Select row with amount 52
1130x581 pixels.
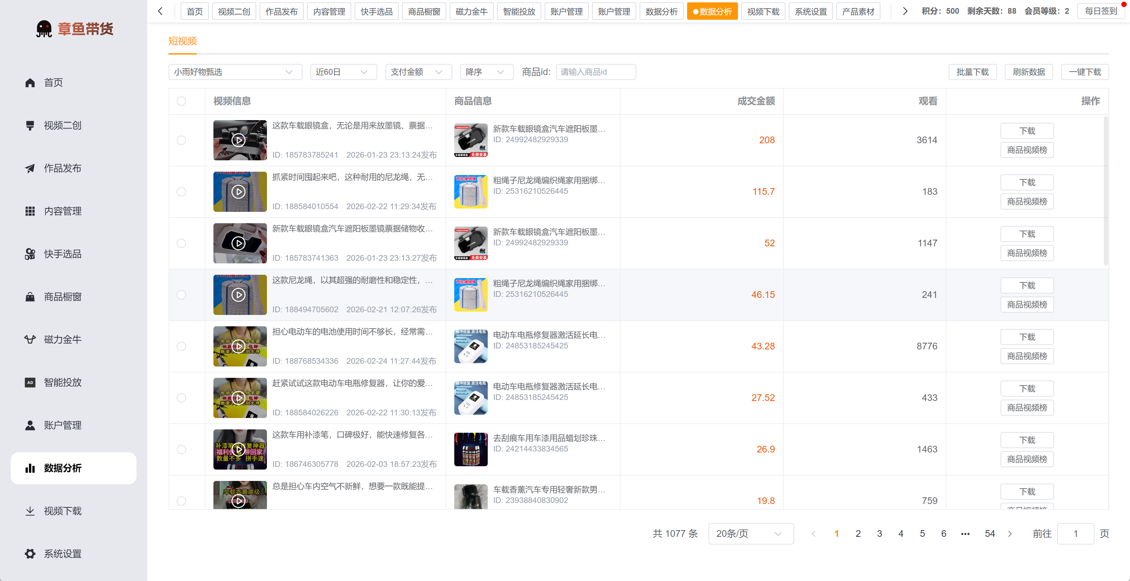[181, 243]
